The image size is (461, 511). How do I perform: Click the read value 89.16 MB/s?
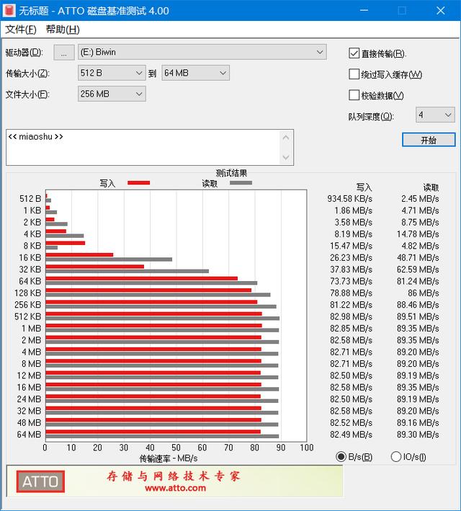pos(418,422)
